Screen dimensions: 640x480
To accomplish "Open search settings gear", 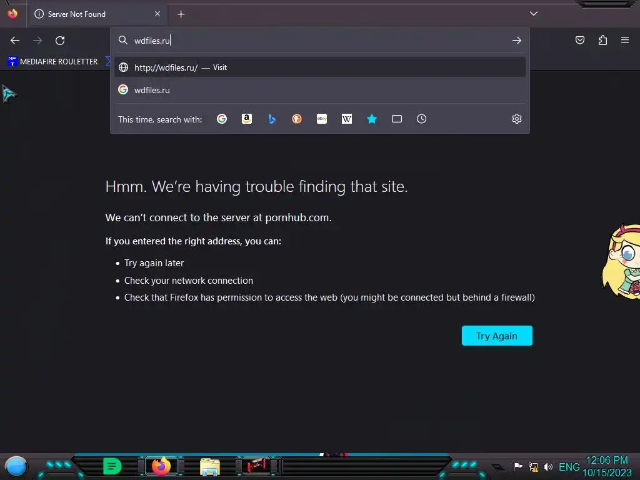I will [517, 119].
